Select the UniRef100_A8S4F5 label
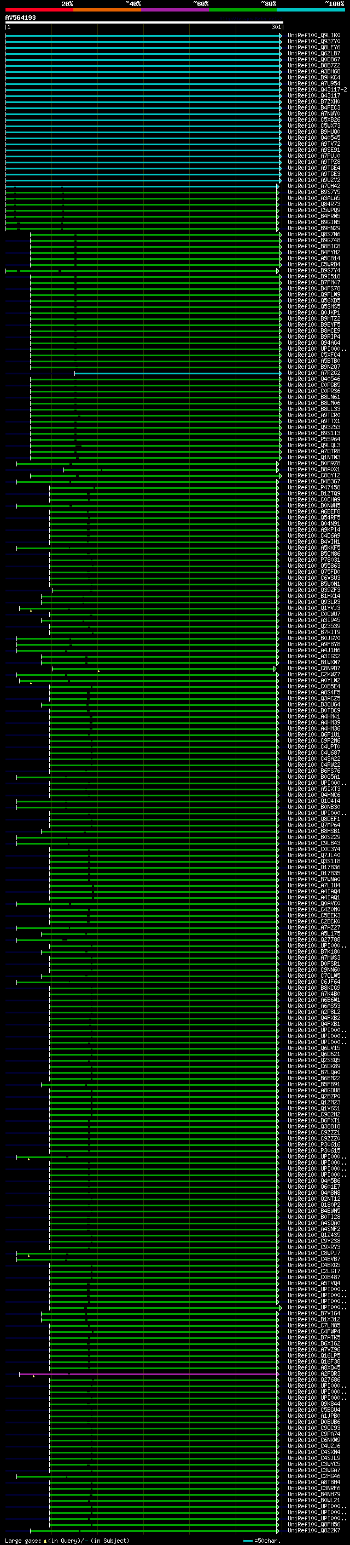The width and height of the screenshot is (350, 1545). (x=313, y=692)
